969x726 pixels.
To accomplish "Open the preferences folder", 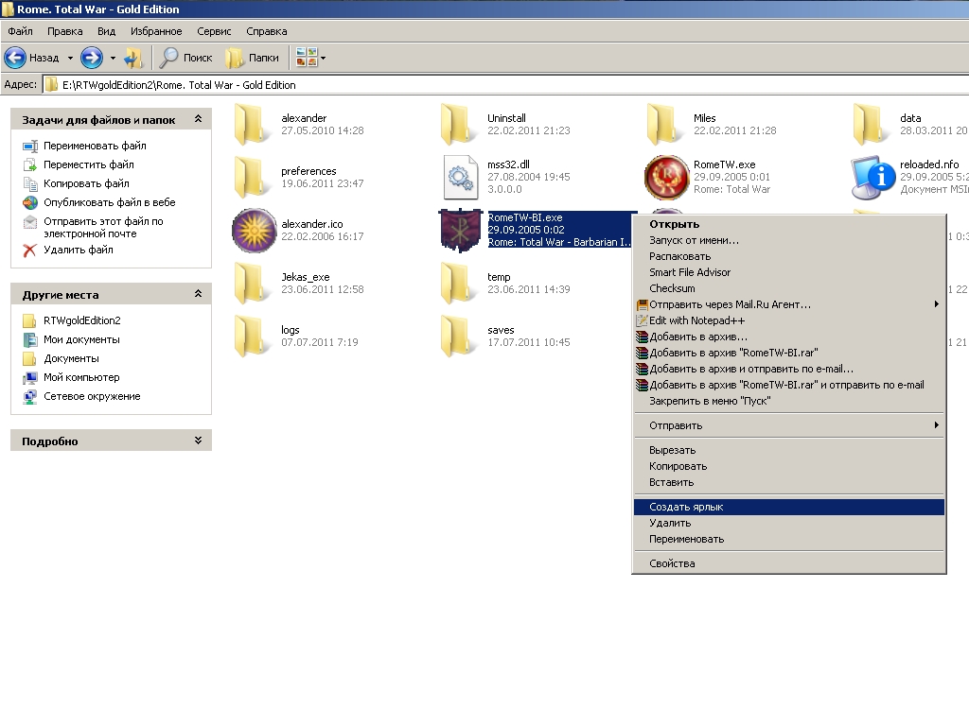I will [253, 177].
